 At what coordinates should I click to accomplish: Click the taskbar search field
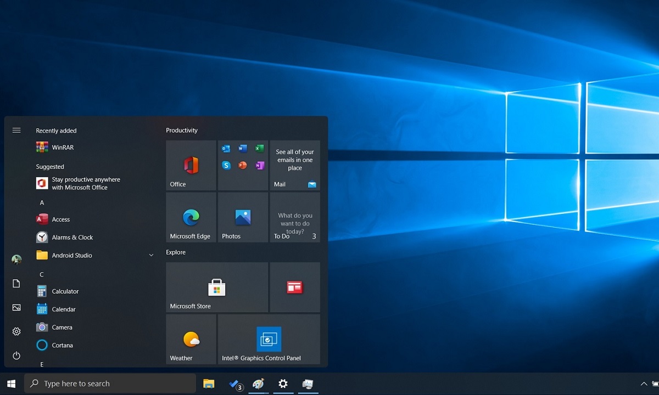coord(110,383)
